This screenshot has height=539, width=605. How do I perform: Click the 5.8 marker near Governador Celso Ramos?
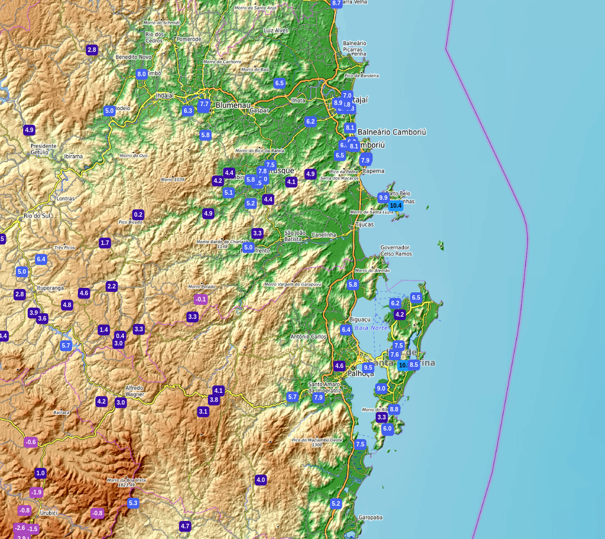coord(353,285)
